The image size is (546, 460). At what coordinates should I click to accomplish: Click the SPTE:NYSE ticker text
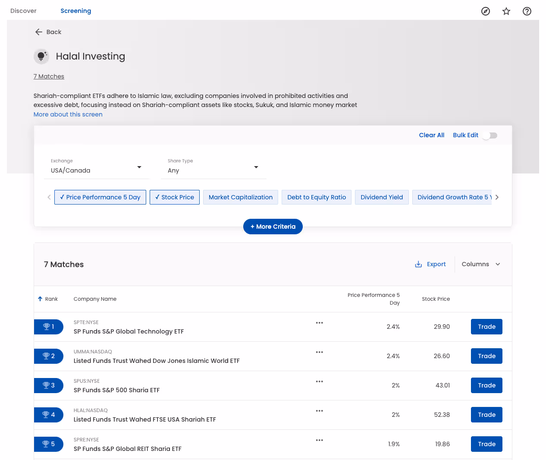click(x=86, y=322)
